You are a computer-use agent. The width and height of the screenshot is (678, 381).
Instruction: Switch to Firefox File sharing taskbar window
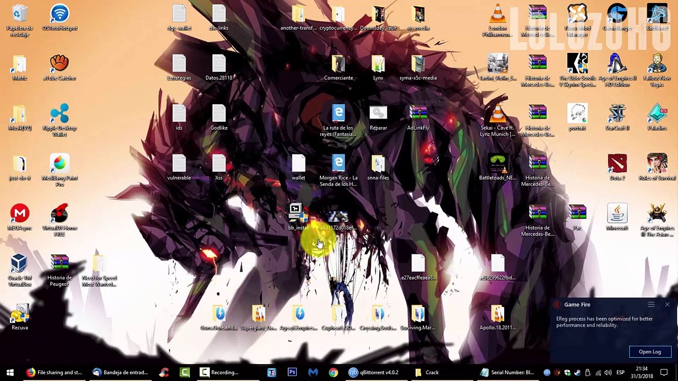tap(55, 373)
